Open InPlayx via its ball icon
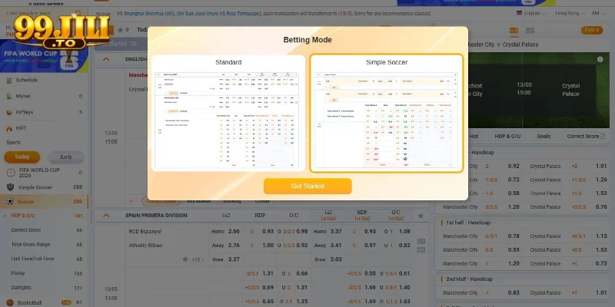 coord(9,112)
